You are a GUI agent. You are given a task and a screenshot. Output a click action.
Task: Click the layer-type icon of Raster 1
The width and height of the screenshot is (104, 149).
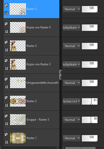pos(6,134)
